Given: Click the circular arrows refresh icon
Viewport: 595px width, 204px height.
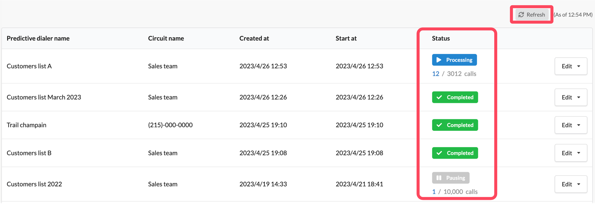Looking at the screenshot, I should tap(521, 14).
